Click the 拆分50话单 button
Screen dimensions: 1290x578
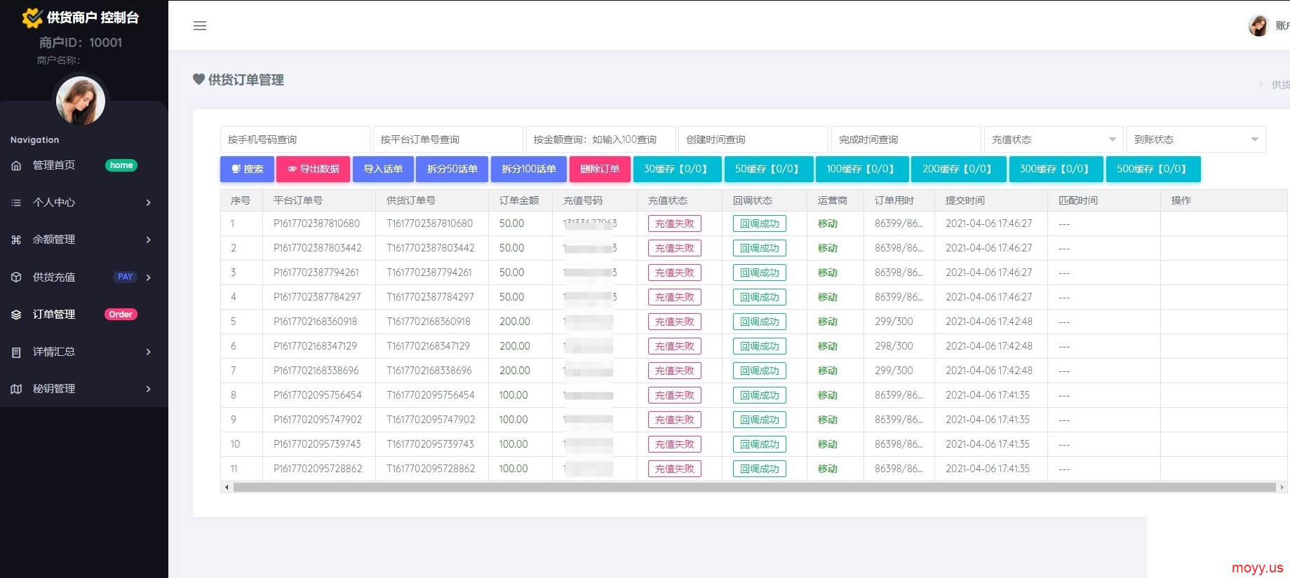tap(452, 169)
